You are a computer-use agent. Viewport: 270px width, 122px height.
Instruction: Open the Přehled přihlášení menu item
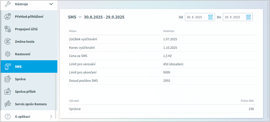point(29,16)
